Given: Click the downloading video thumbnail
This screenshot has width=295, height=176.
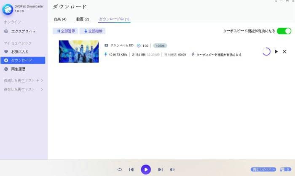Looking at the screenshot, I should click(79, 52).
